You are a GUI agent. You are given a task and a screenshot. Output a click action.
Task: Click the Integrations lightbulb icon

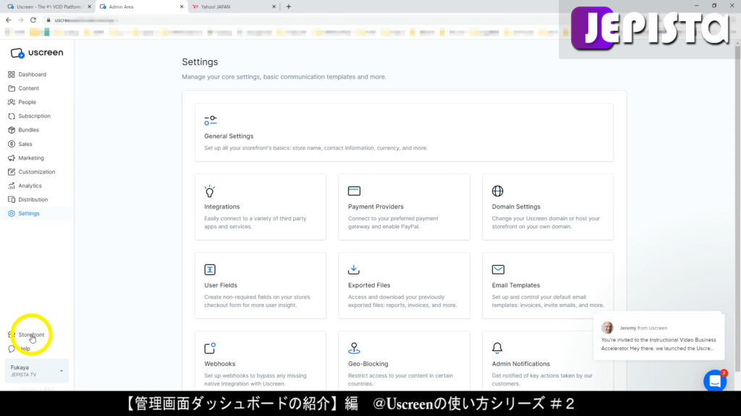tap(210, 191)
